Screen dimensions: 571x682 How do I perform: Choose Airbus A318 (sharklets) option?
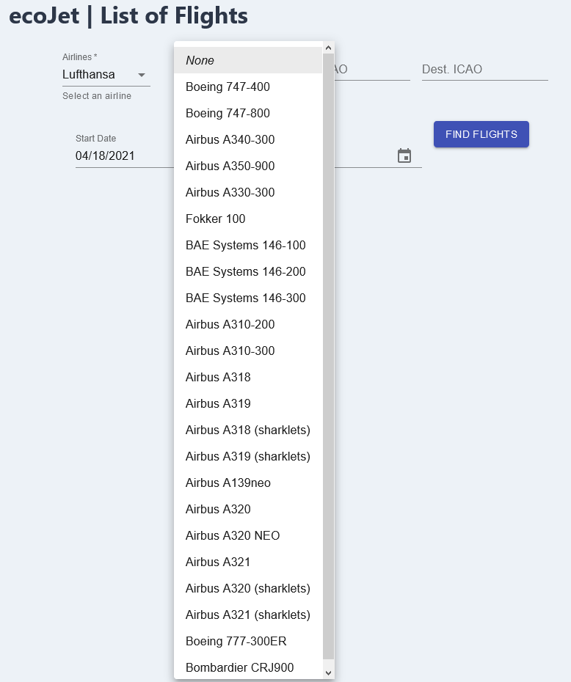click(248, 430)
